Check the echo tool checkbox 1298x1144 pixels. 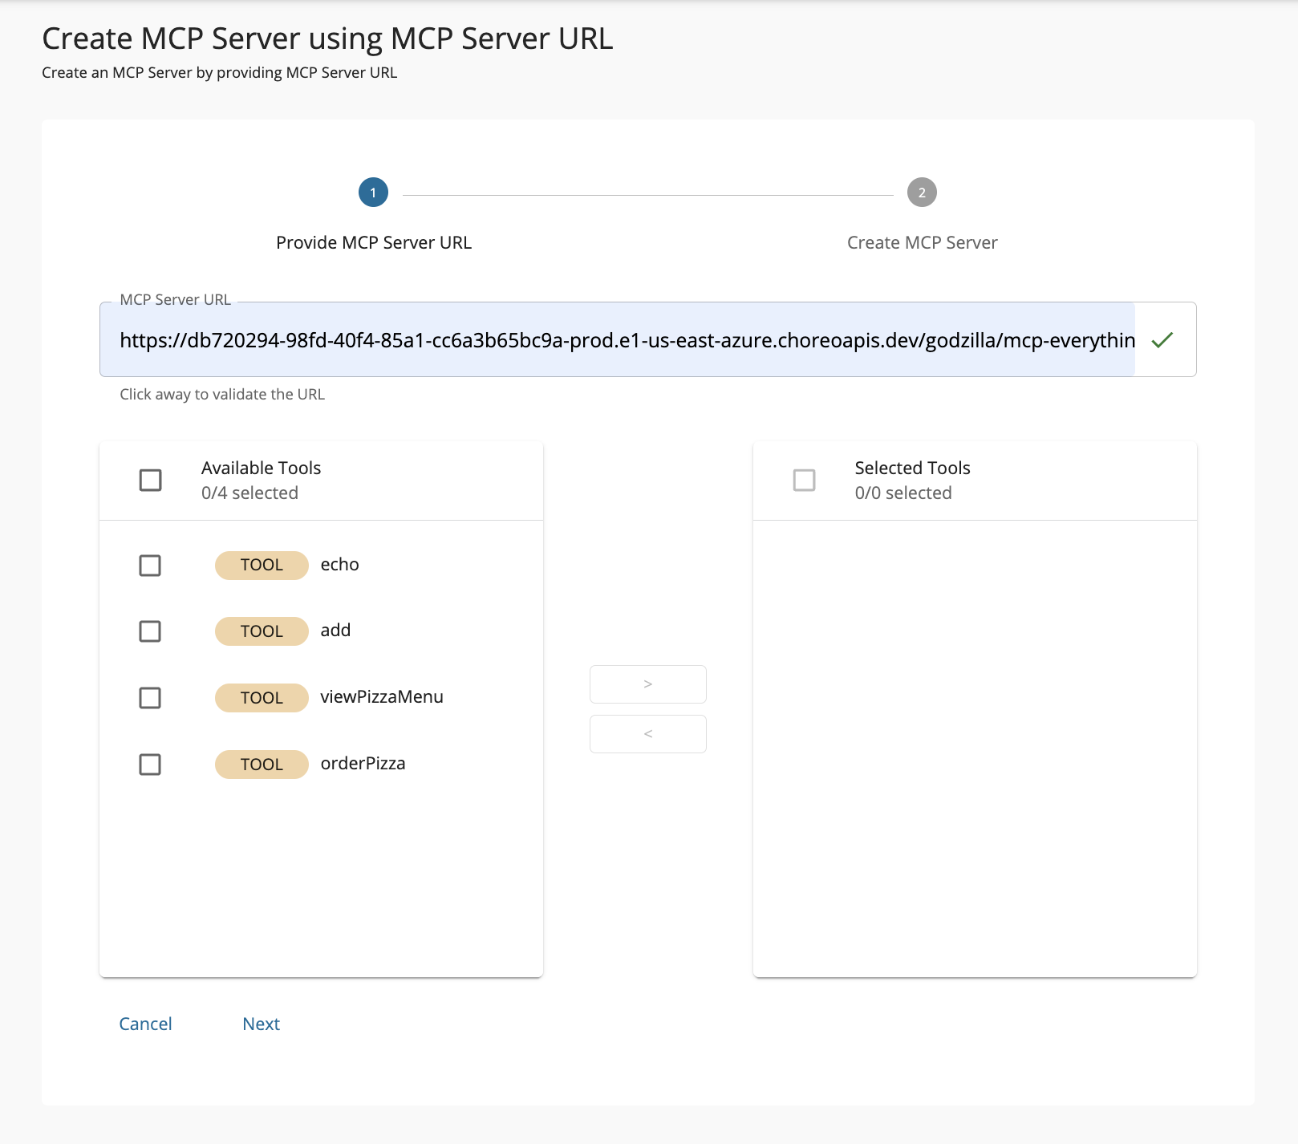pyautogui.click(x=150, y=566)
